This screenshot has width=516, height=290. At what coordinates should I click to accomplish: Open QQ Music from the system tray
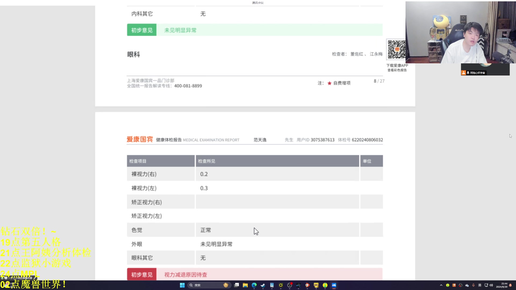coord(447,285)
